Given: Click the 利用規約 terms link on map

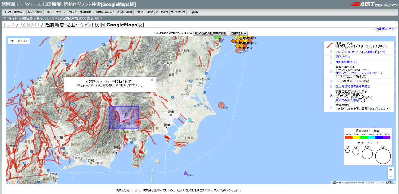Looking at the screenshot, I should (390, 182).
